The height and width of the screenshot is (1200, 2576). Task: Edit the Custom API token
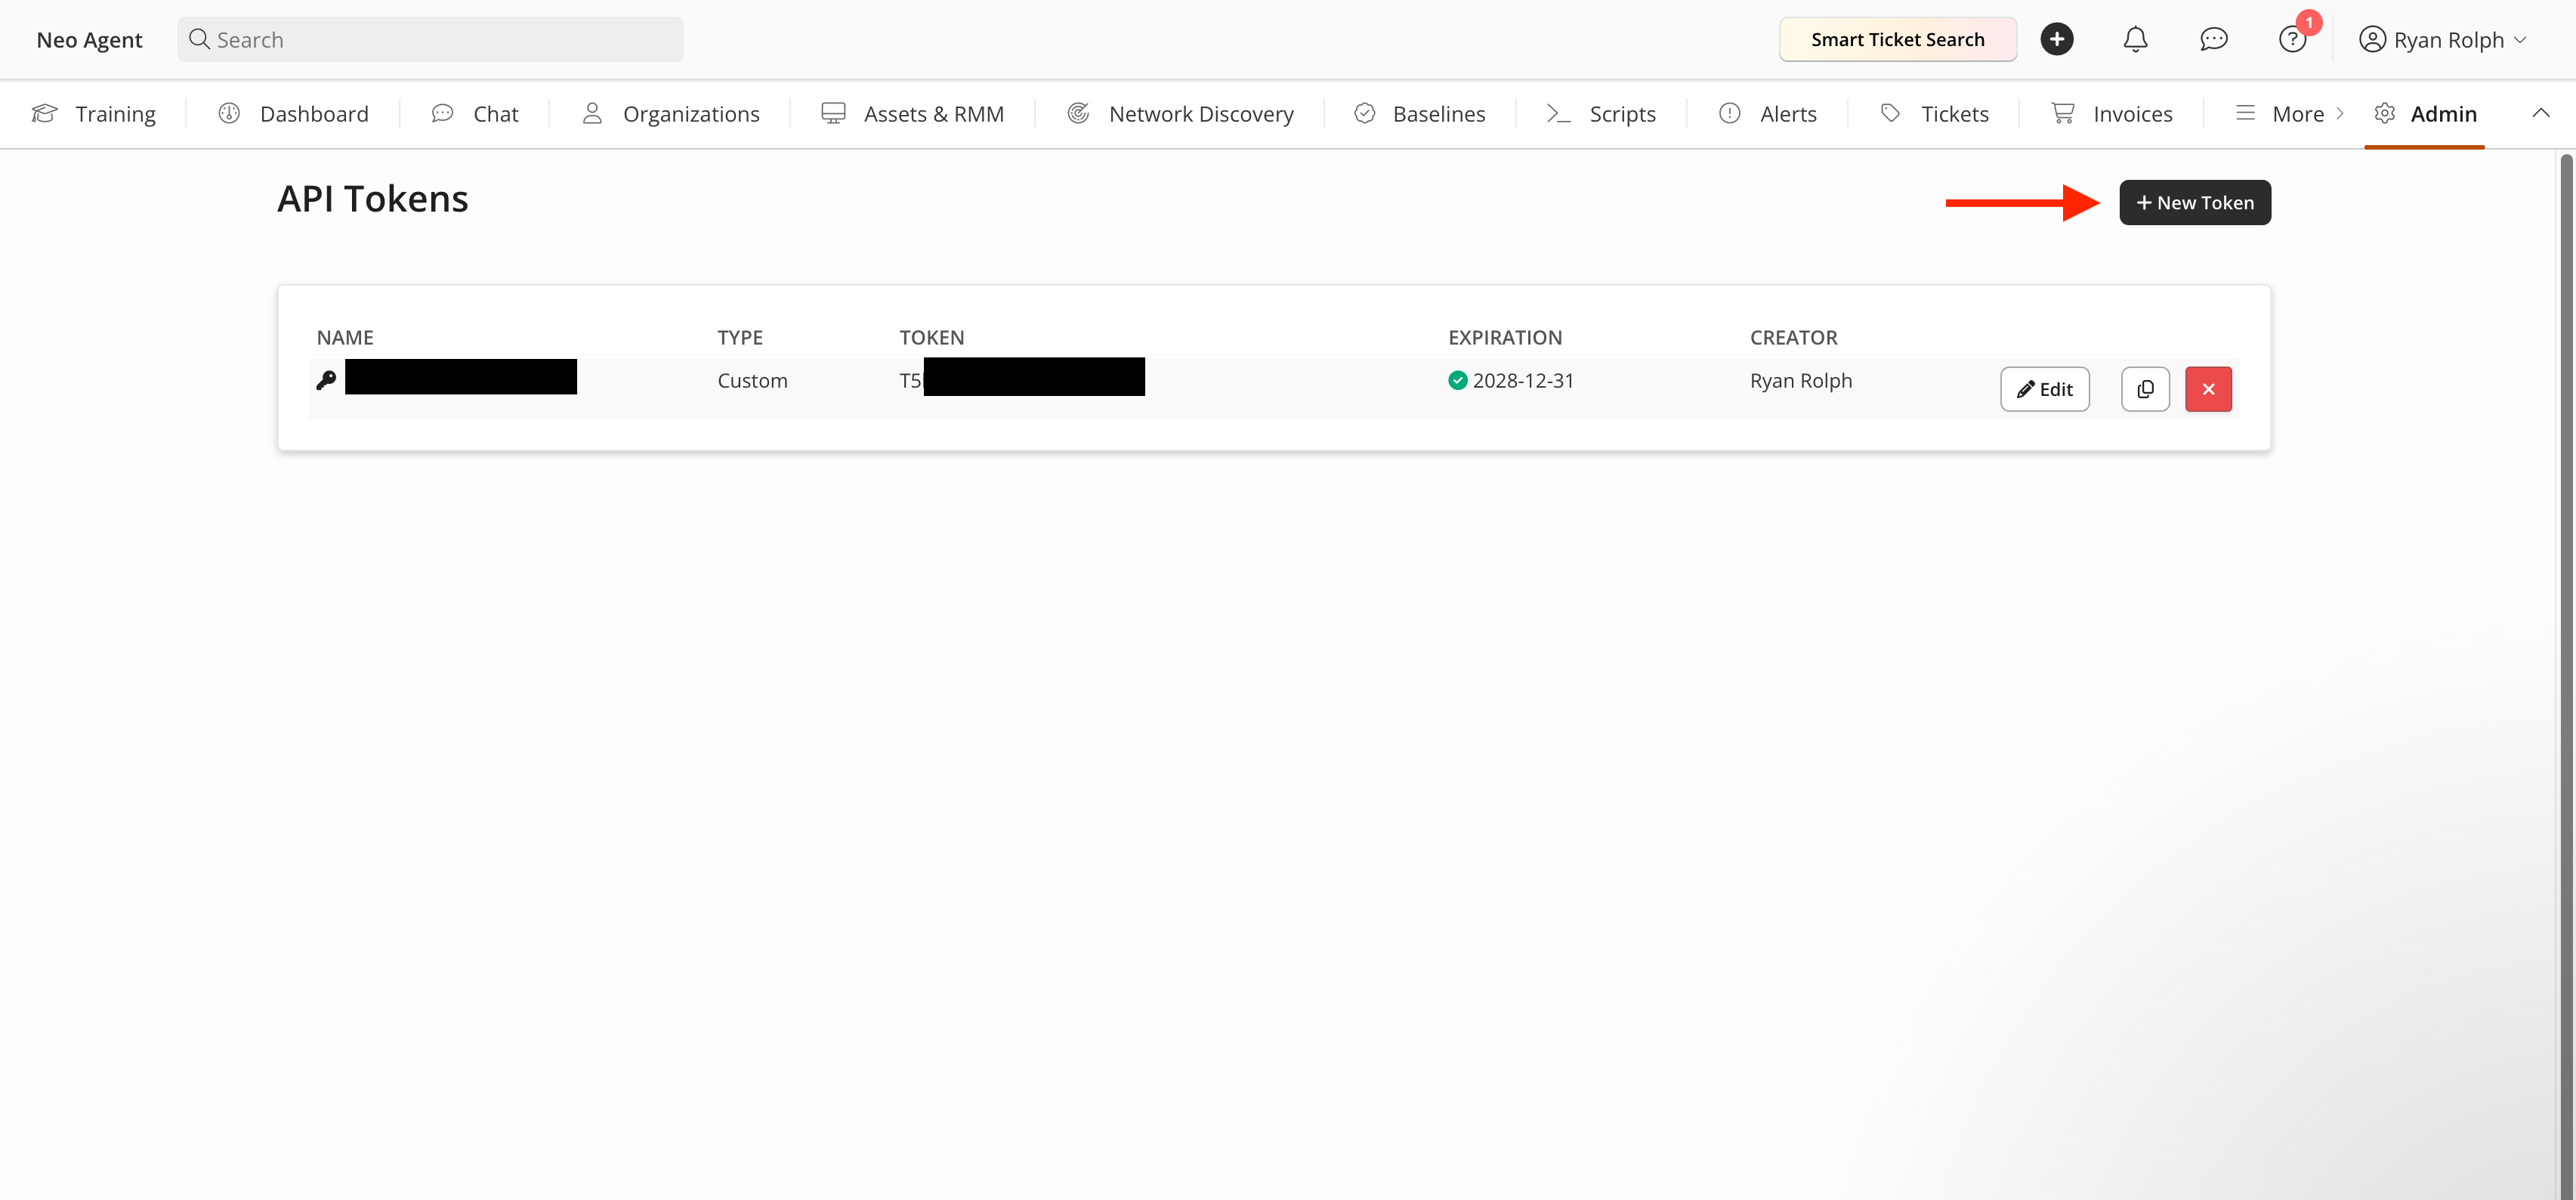point(2044,389)
